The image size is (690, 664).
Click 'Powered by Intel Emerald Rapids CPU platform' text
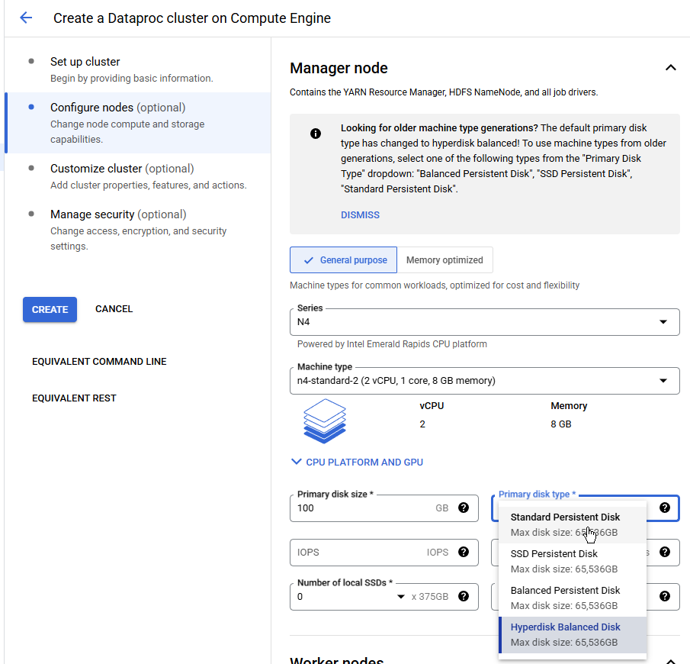[392, 344]
